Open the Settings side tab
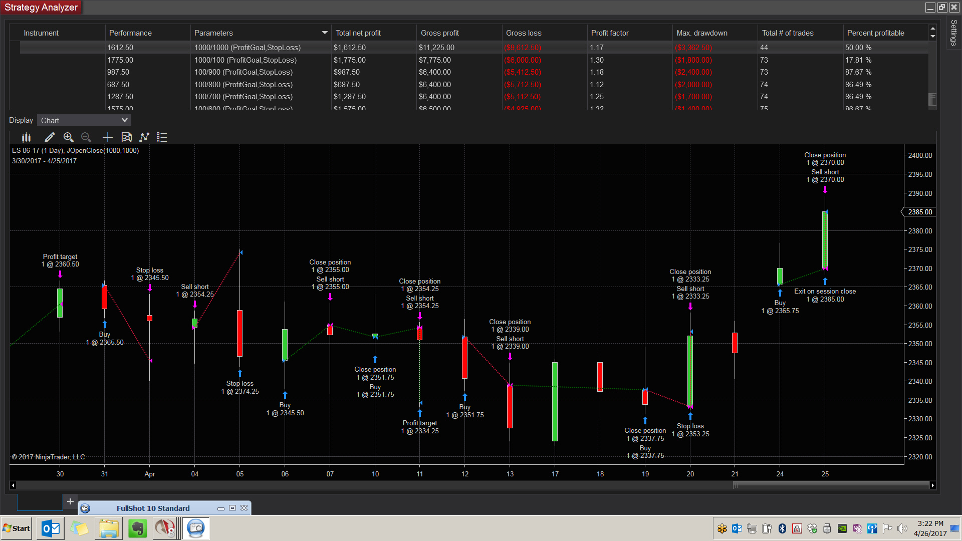Screen dimensions: 962x541 pyautogui.click(x=953, y=33)
